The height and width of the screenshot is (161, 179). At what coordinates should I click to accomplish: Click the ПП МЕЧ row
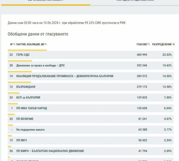91,140
